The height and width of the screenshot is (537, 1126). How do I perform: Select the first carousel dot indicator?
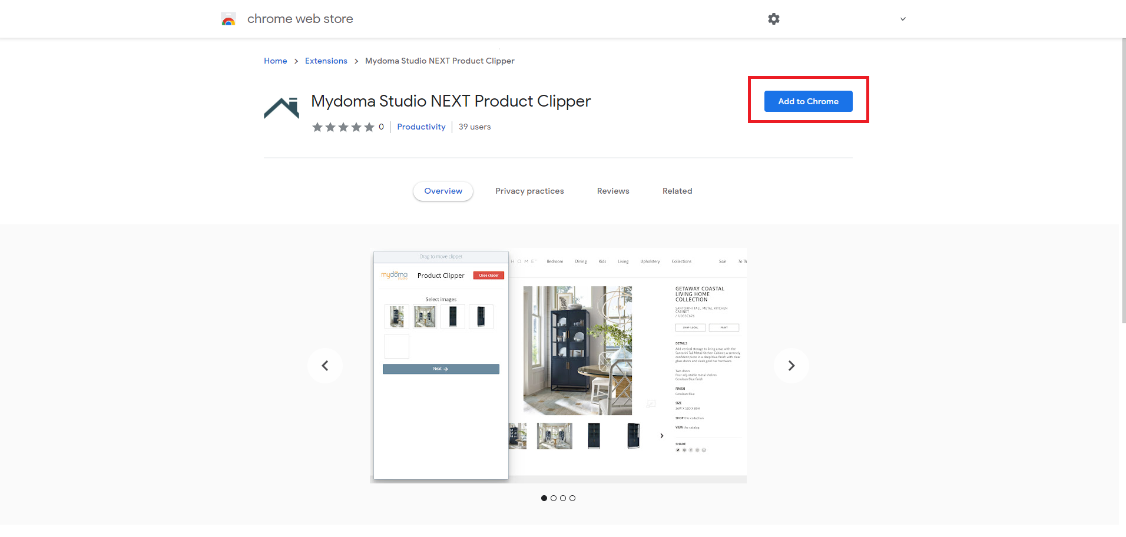tap(544, 498)
